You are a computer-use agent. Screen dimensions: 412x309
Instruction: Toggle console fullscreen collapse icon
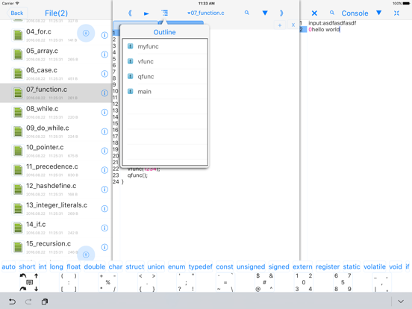click(x=396, y=13)
